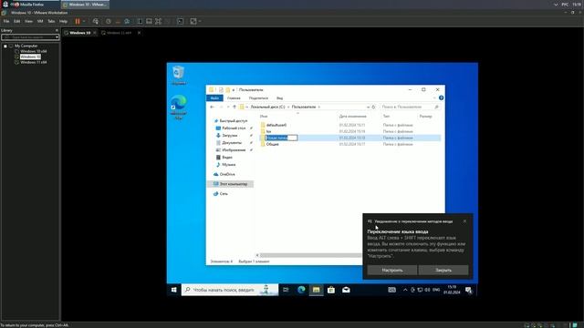Close the Windows 10 VM tab

pos(95,33)
